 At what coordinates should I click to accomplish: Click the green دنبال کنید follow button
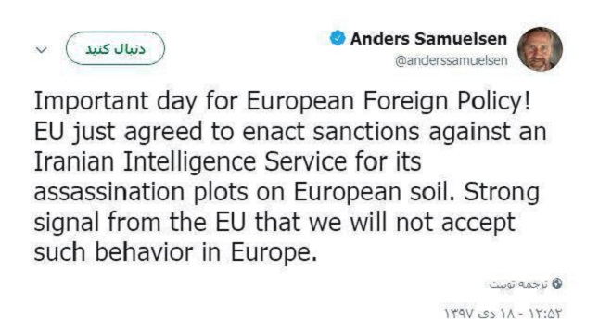[115, 48]
